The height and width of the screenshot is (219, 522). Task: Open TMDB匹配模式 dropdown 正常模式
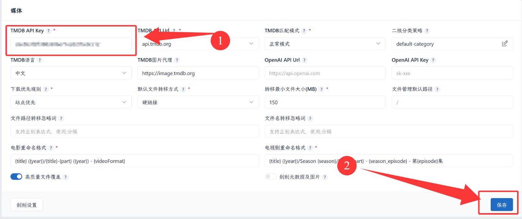point(325,44)
